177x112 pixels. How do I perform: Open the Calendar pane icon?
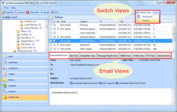point(5,62)
